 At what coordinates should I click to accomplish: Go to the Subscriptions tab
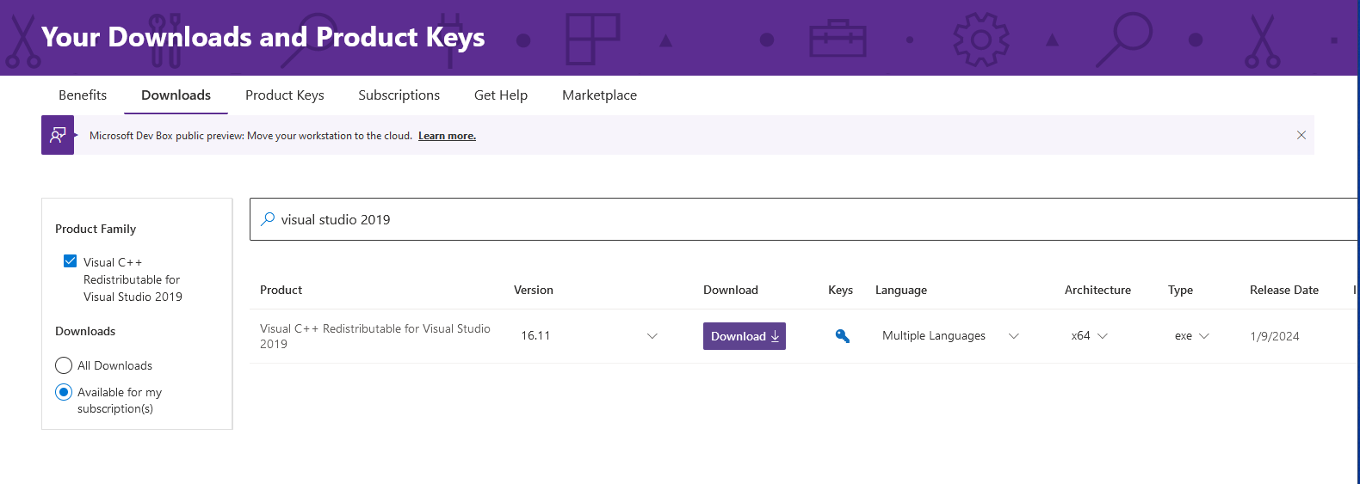(x=399, y=95)
